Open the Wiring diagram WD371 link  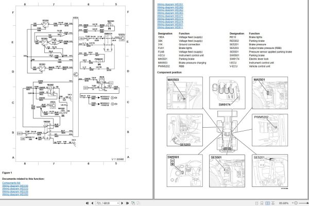click(170, 16)
